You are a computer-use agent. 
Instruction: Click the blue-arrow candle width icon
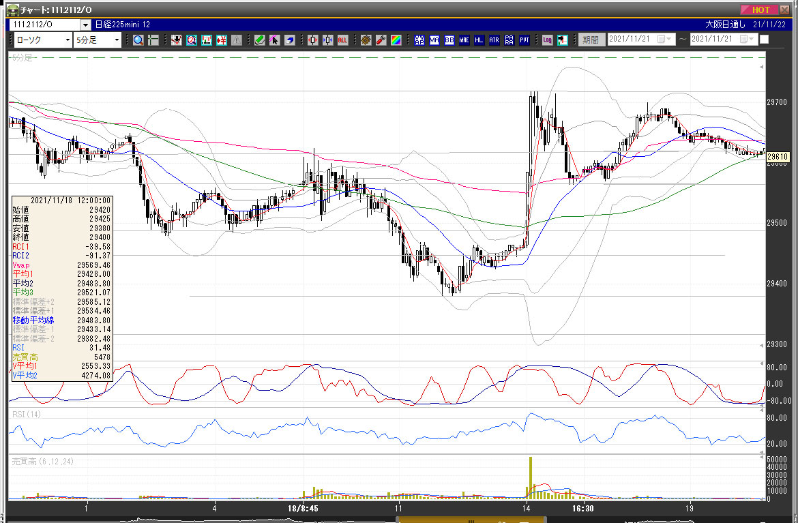[x=328, y=40]
